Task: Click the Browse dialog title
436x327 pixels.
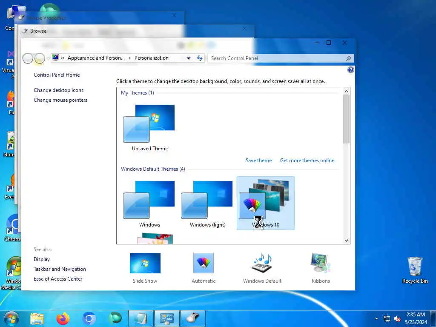Action: (38, 31)
